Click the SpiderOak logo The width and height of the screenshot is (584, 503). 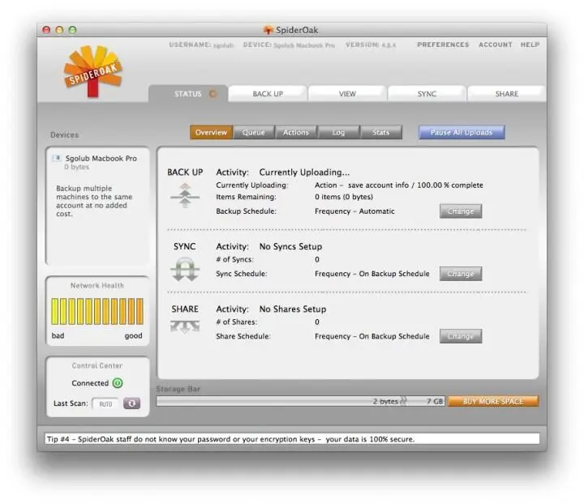(92, 71)
